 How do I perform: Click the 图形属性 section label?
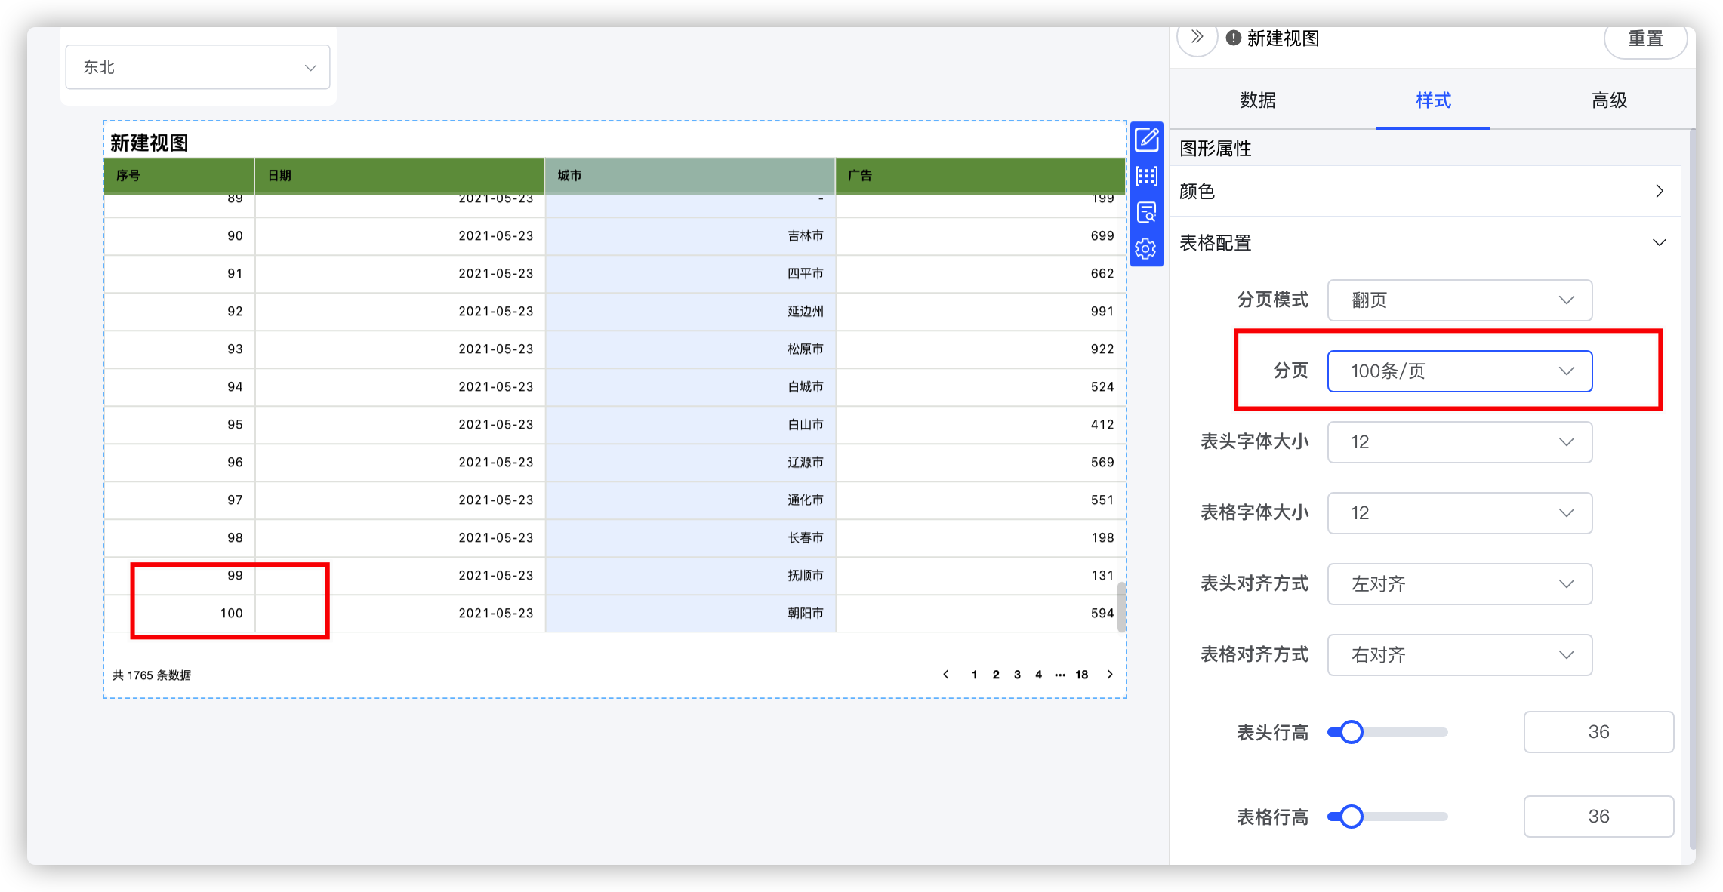tap(1216, 149)
